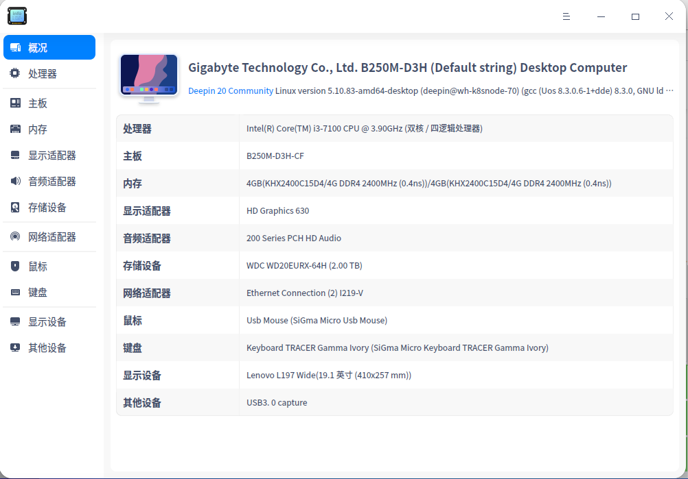Screen dimensions: 688x479
Task: Click the 显示设备 (Display Device) icon
Action: pos(14,321)
